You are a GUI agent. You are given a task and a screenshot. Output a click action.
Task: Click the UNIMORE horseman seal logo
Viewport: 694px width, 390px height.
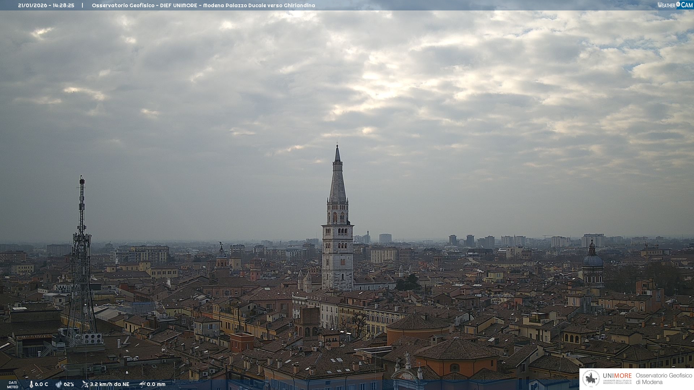coord(591,379)
